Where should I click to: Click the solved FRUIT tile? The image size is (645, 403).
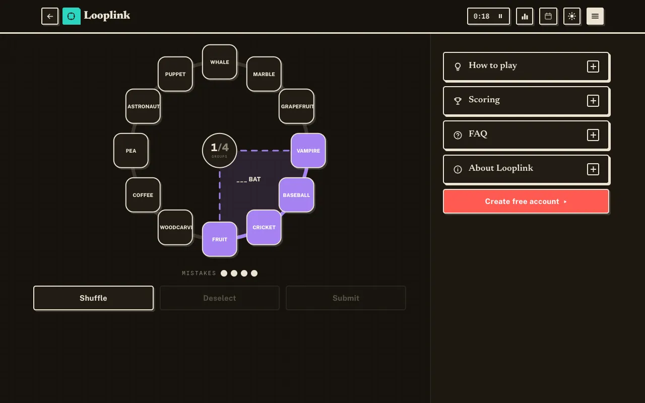(220, 239)
